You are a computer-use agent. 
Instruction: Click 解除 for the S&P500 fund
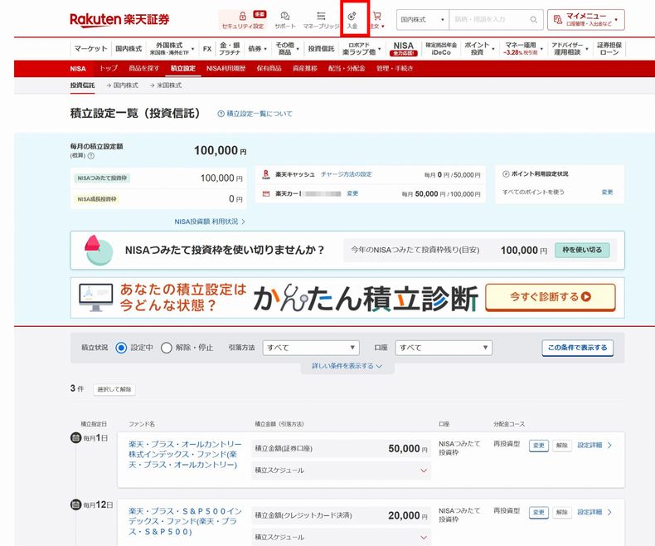[x=562, y=512]
